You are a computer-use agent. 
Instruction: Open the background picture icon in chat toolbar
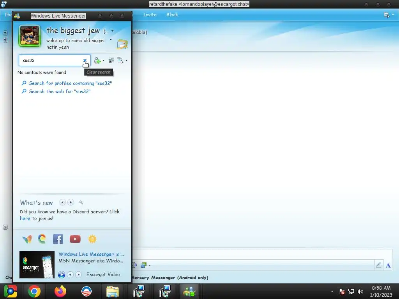pyautogui.click(x=143, y=265)
